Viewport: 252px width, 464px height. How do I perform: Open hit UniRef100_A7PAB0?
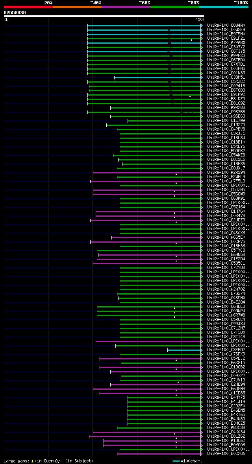(226, 43)
